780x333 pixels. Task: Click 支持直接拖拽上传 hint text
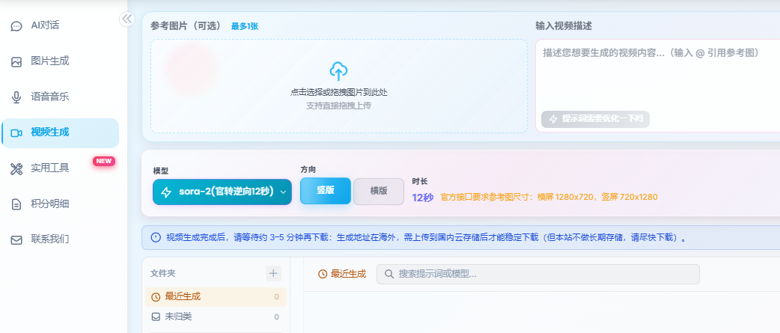click(x=339, y=106)
